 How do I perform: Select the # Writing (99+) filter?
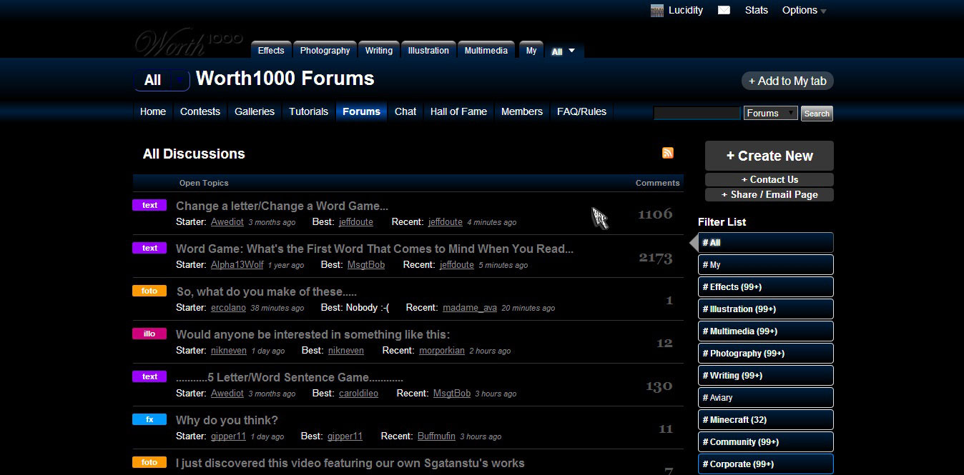766,375
